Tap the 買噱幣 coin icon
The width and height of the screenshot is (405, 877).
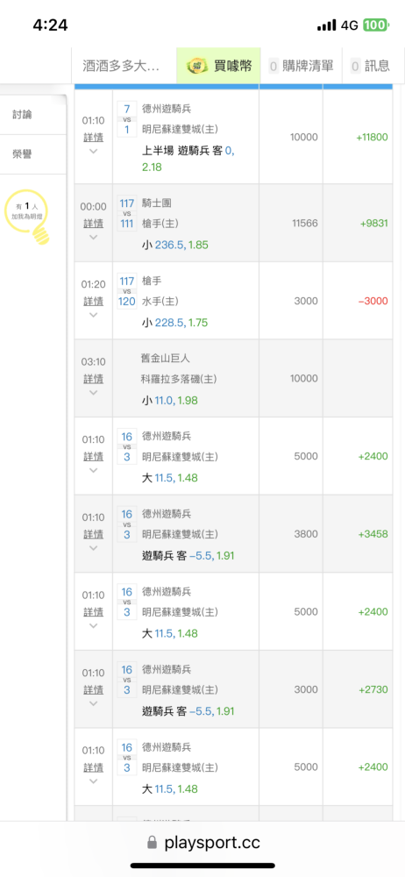pos(197,66)
